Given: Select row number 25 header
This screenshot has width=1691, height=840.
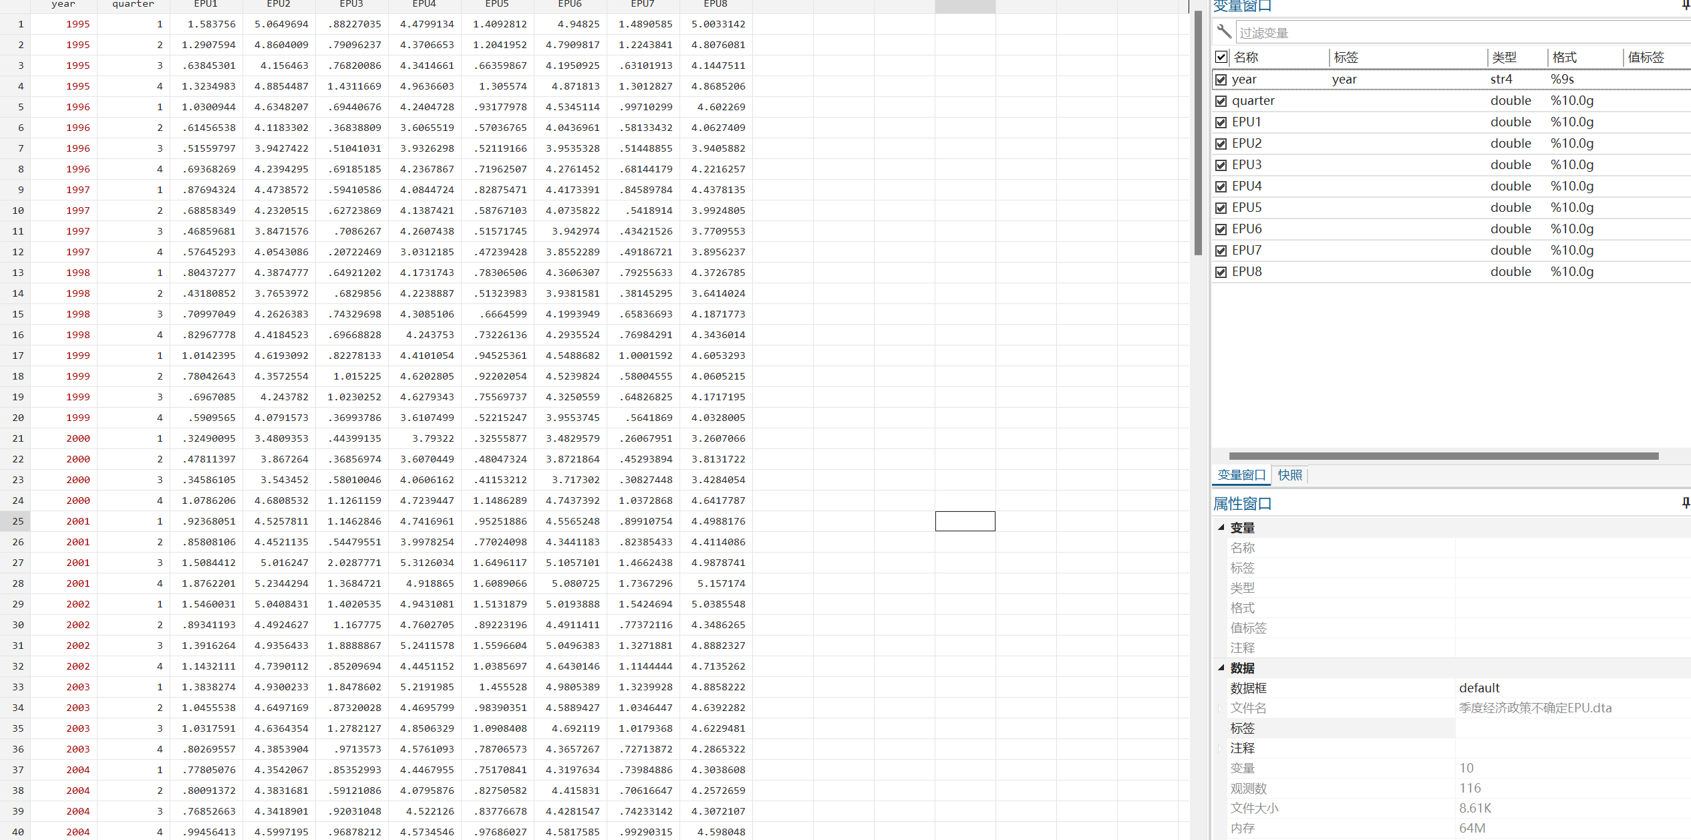Looking at the screenshot, I should (x=17, y=521).
